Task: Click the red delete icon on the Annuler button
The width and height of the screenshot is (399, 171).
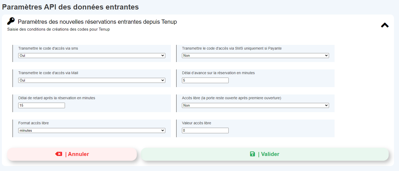Action: (x=59, y=154)
